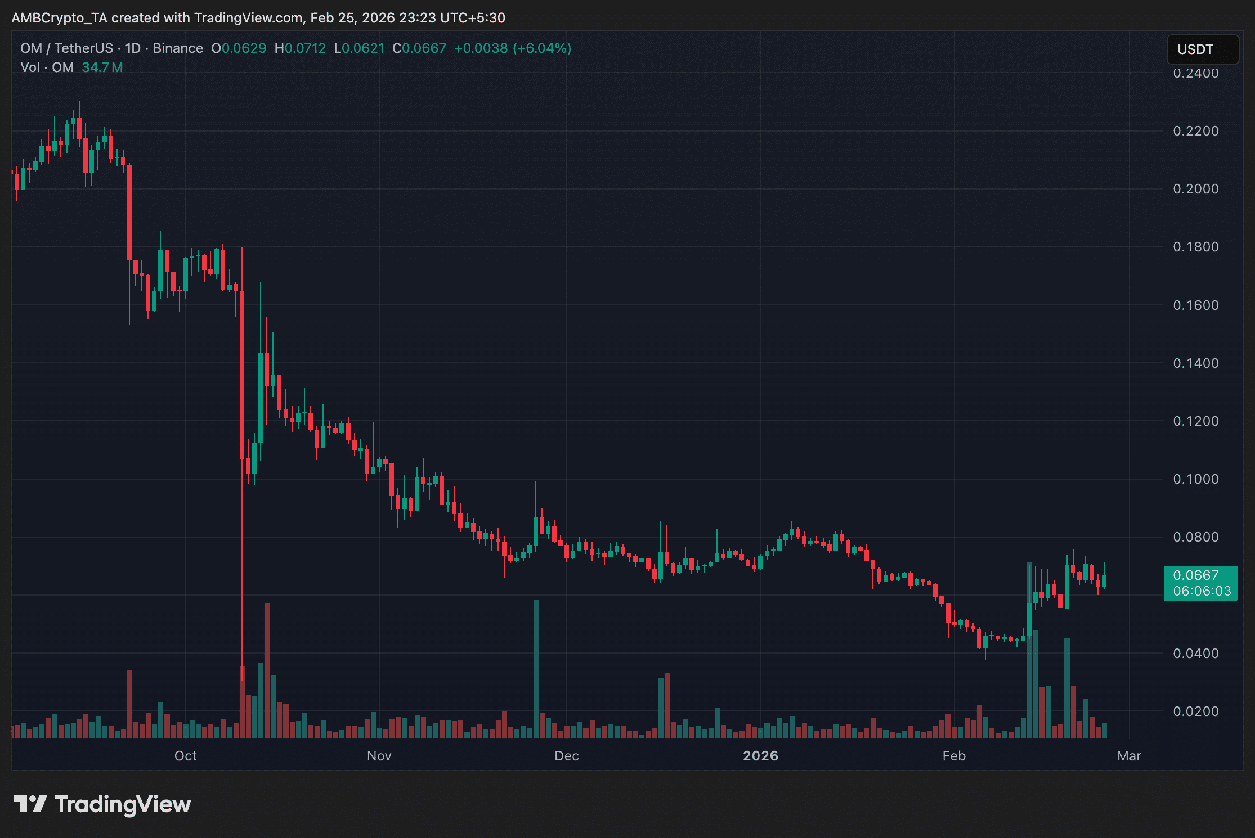This screenshot has height=838, width=1255.
Task: Click the Oct label on the time axis
Action: [185, 756]
